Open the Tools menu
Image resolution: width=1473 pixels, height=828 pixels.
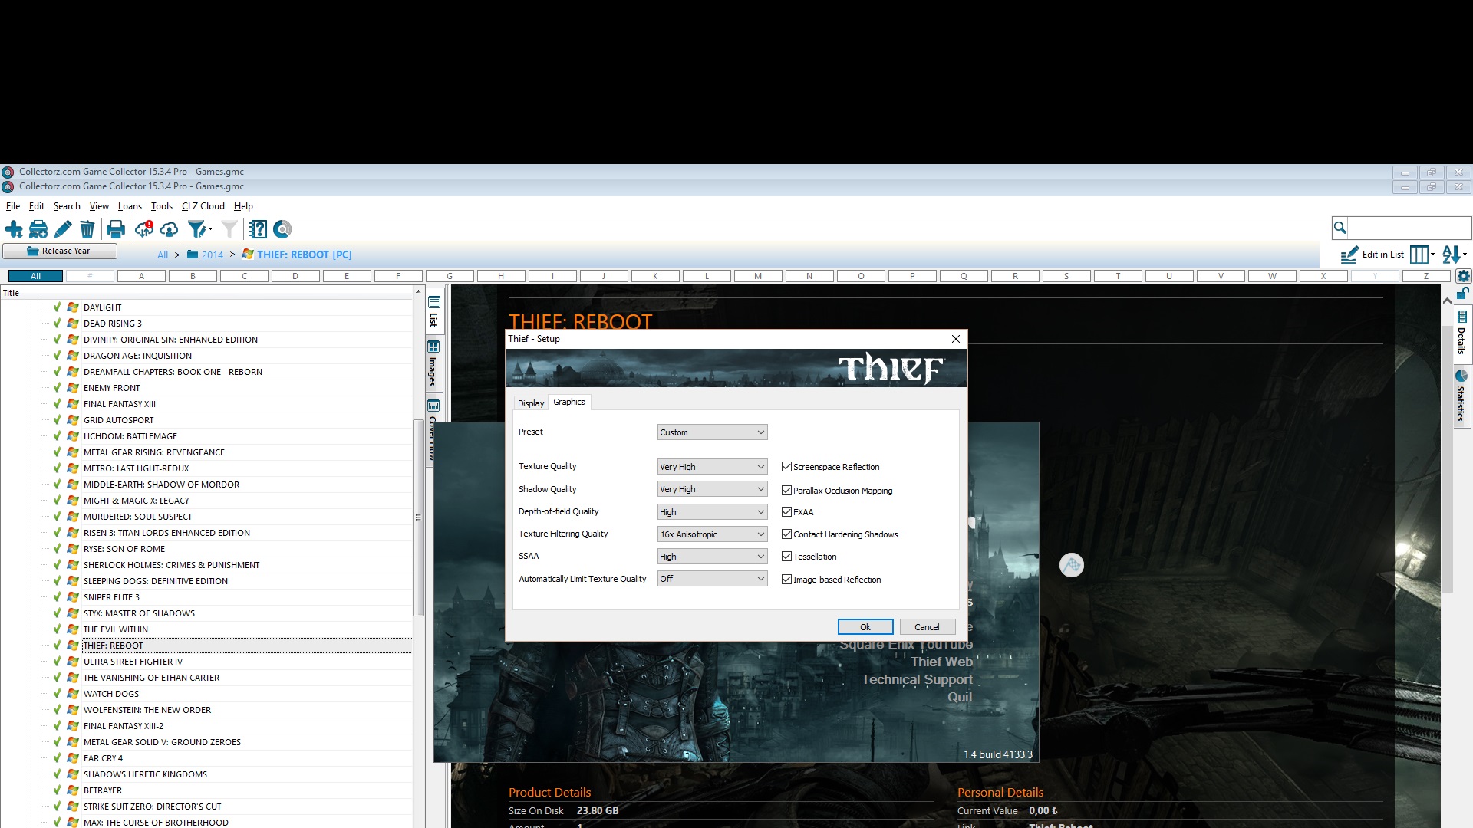click(x=162, y=206)
